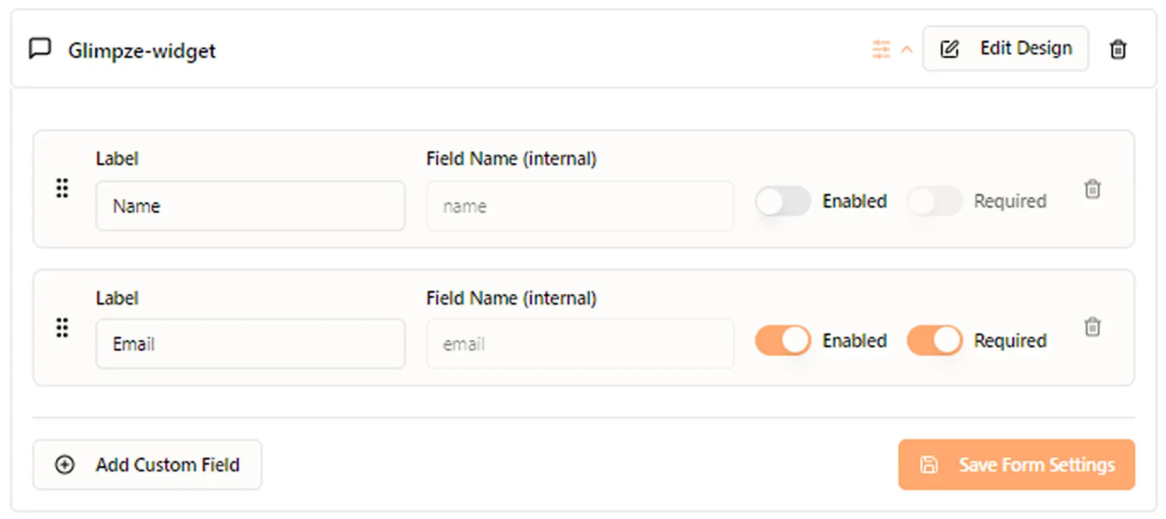The height and width of the screenshot is (519, 1166).
Task: Add a custom field to the form
Action: click(147, 465)
